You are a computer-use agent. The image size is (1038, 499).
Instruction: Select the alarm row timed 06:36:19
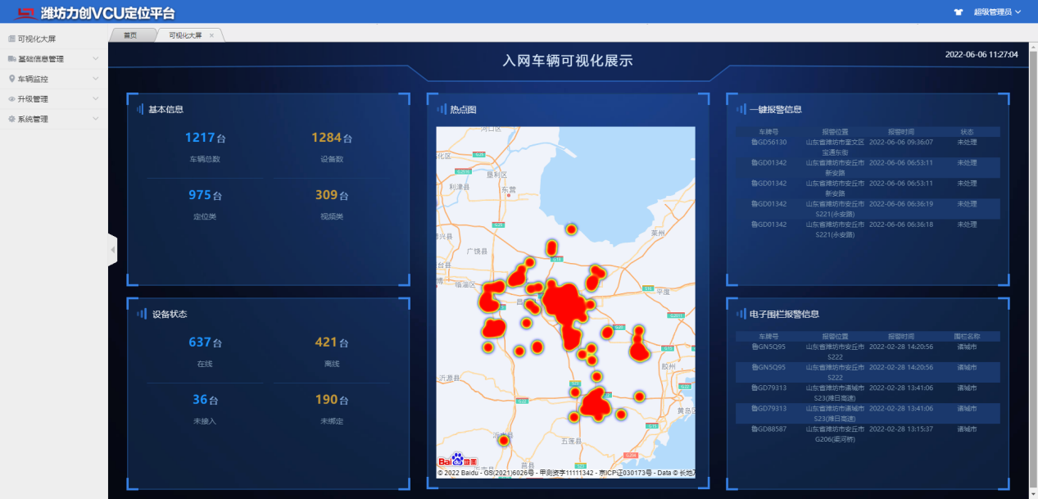pos(867,208)
